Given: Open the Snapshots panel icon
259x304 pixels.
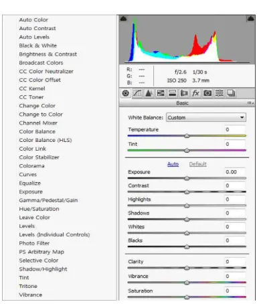Looking at the screenshot, I should tap(231, 93).
